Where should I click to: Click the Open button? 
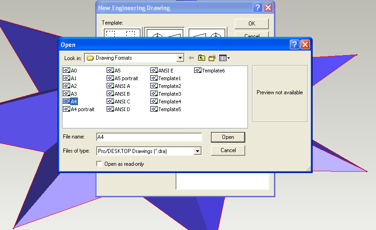[x=228, y=137]
